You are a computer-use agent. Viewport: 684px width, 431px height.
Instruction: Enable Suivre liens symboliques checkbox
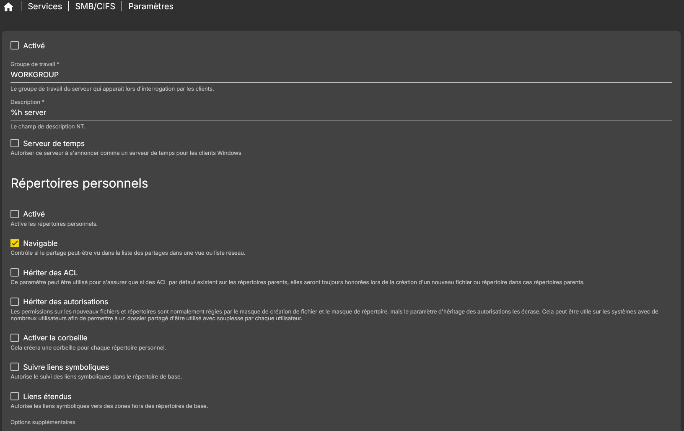pyautogui.click(x=15, y=367)
